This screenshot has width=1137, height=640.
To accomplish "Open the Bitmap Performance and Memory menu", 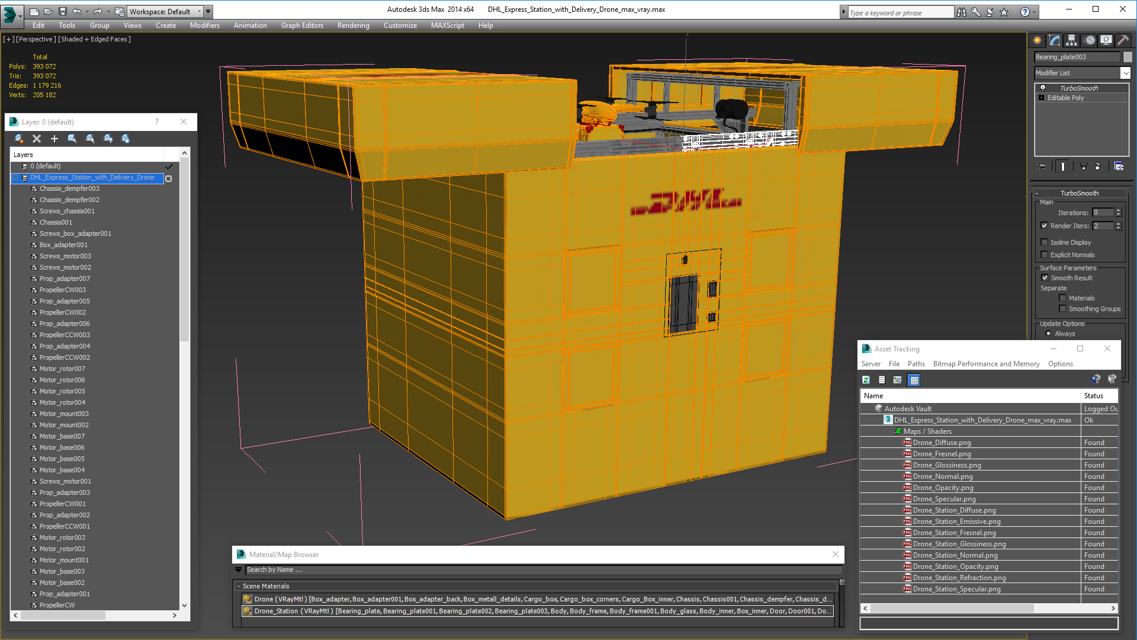I will (986, 364).
